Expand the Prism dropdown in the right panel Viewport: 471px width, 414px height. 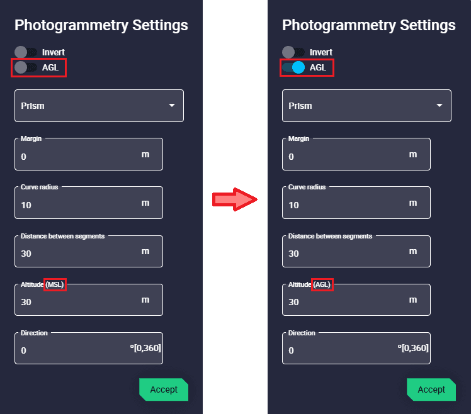pos(366,106)
